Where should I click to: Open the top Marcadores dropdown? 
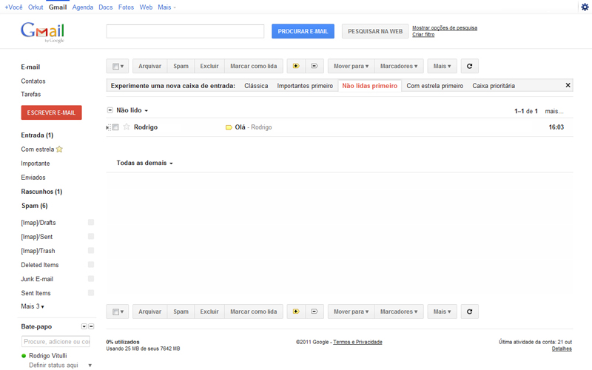[x=399, y=66]
